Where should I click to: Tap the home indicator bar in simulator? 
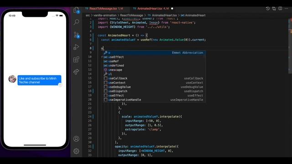coord(35,145)
